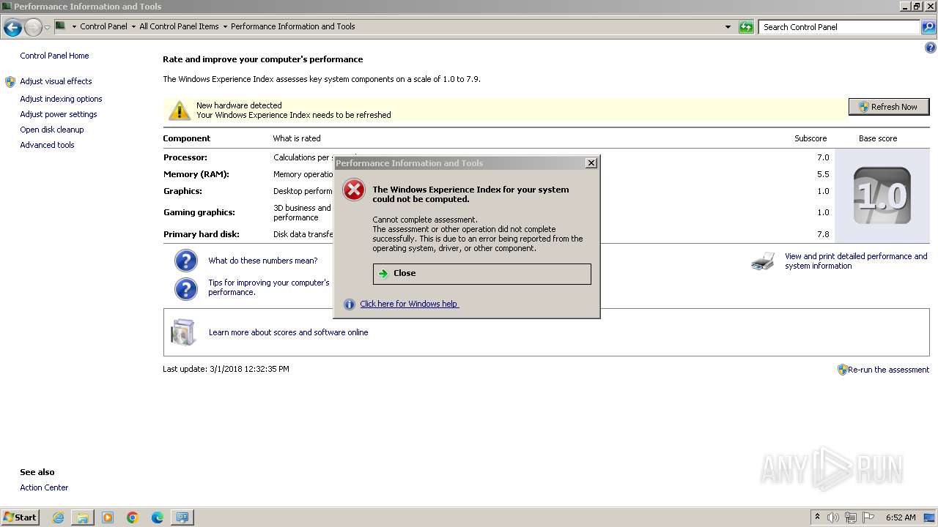Viewport: 938px width, 527px height.
Task: Click the Refresh Now button
Action: tap(888, 107)
